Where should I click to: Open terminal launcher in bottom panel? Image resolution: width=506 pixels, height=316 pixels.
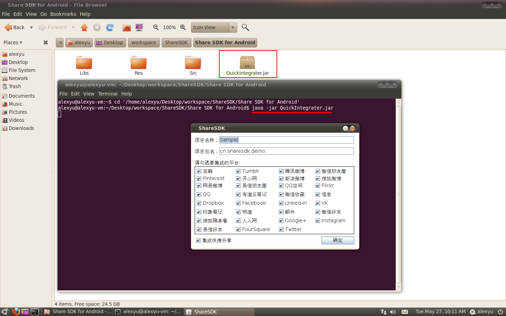pyautogui.click(x=34, y=311)
